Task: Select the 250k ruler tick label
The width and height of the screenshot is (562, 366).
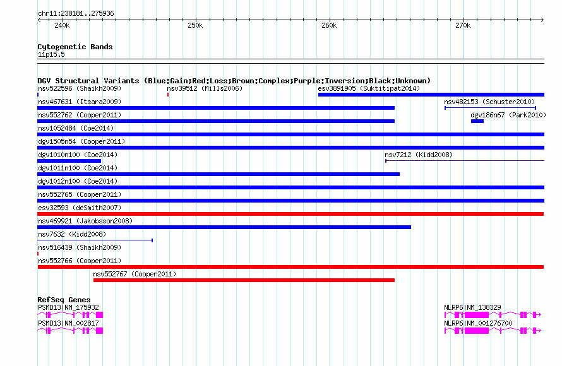Action: point(195,25)
